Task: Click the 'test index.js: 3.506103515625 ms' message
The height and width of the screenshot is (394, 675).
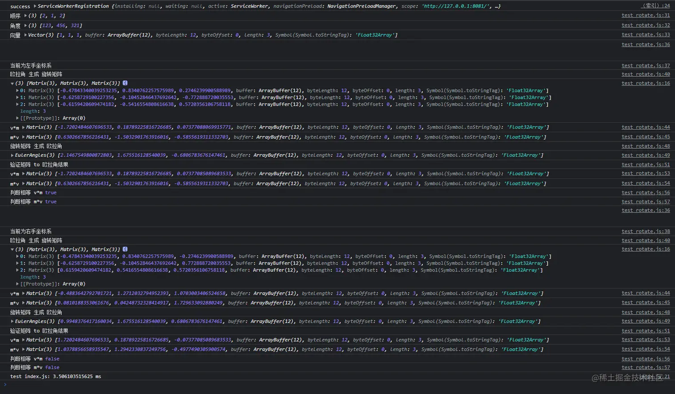Action: coord(56,377)
